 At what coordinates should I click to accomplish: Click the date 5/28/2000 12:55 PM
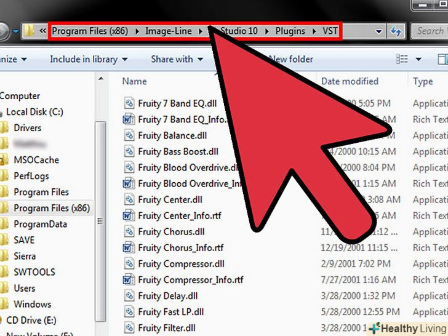coord(360,312)
